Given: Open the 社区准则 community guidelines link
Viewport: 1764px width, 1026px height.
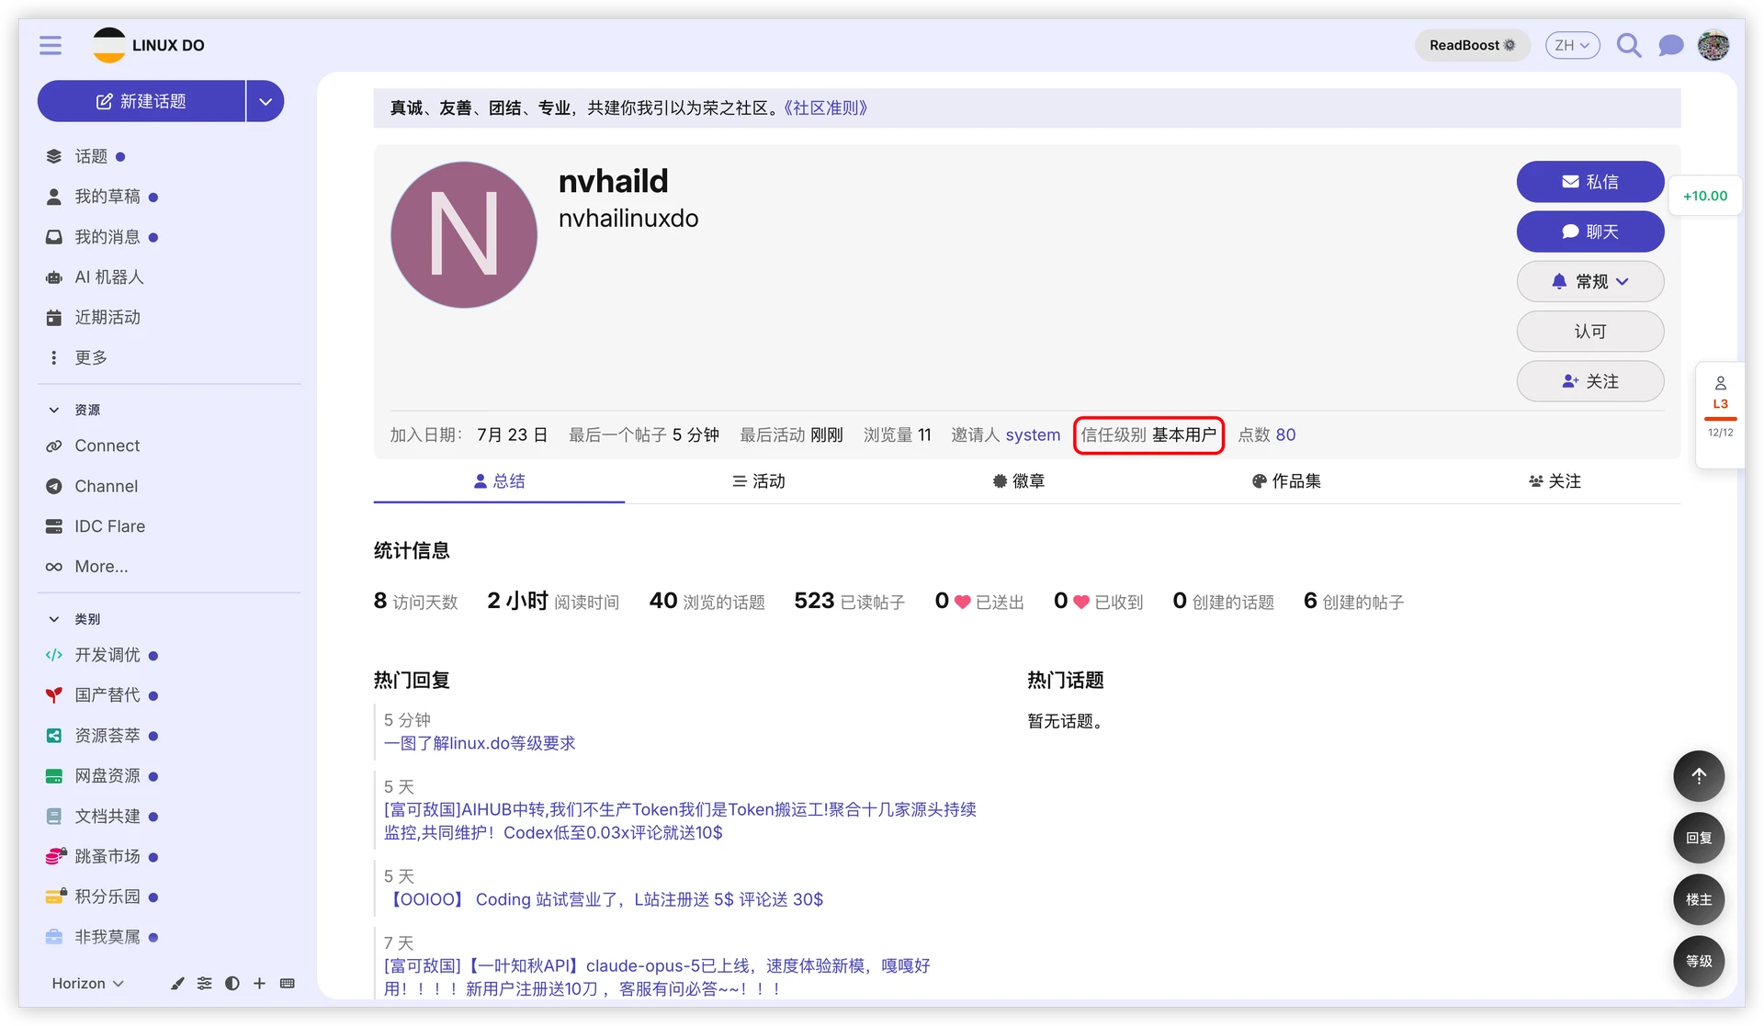Looking at the screenshot, I should click(825, 107).
